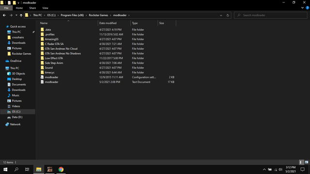The width and height of the screenshot is (310, 174).
Task: Click 'OS (C:)' in the address breadcrumb
Action: coord(51,15)
